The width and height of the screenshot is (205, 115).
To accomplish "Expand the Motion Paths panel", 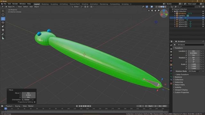I will (180, 85).
